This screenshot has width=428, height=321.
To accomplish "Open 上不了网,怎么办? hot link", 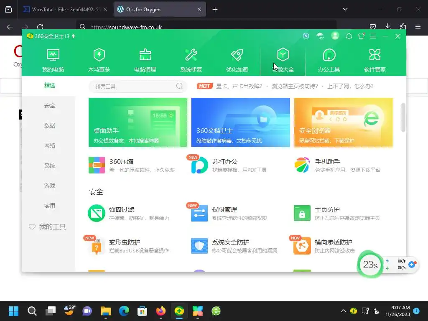I will click(x=351, y=86).
